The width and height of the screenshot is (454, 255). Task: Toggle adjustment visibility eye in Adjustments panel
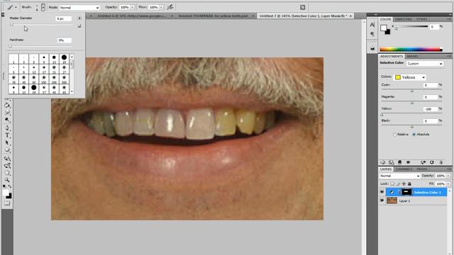pos(409,162)
